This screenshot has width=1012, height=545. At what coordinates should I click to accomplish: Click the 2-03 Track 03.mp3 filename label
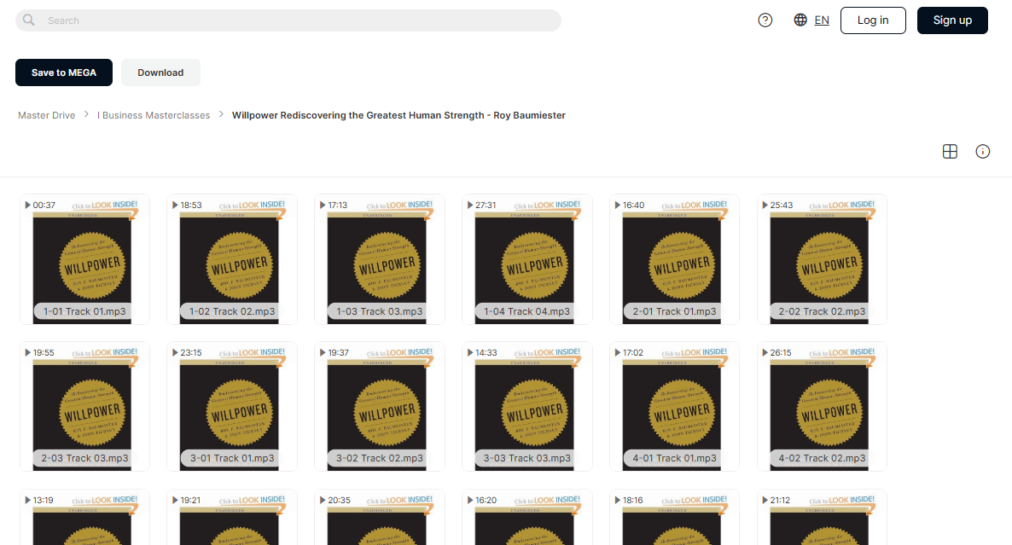pos(84,459)
